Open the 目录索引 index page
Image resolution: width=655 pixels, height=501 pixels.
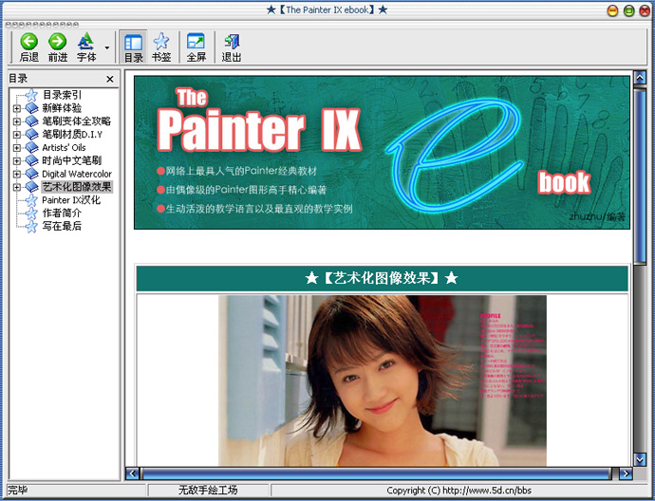point(62,95)
